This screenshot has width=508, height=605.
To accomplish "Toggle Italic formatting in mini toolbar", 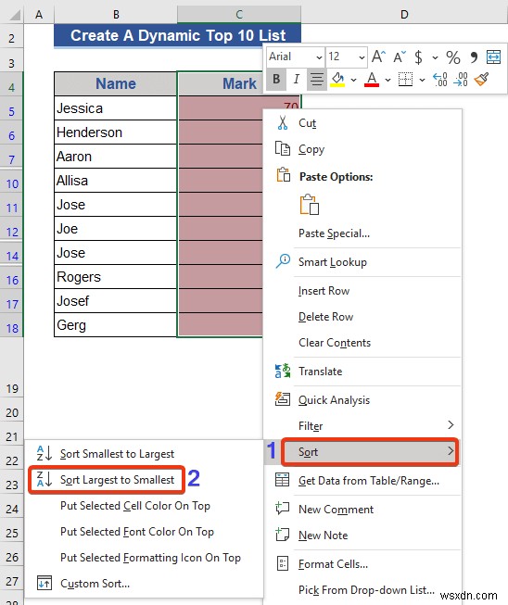I will click(296, 79).
